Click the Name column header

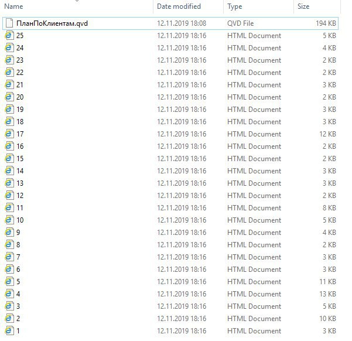coord(13,6)
